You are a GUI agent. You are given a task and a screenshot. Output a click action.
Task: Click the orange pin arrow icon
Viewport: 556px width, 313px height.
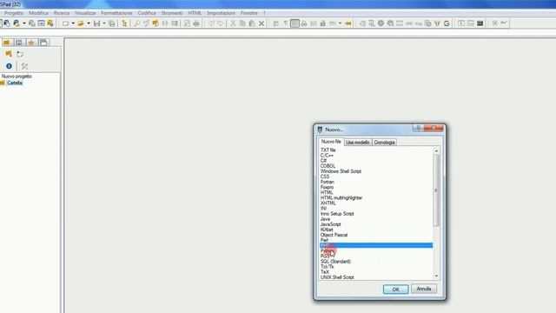point(348,23)
